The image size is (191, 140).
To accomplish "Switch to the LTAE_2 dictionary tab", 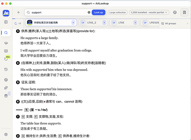I will click(93, 22).
